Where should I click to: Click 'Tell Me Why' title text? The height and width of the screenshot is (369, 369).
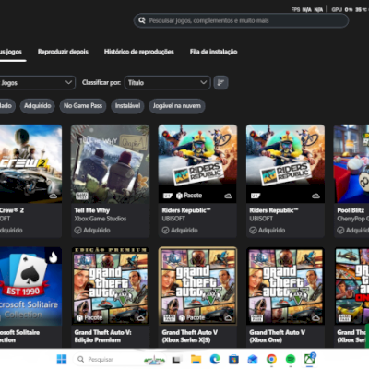(x=92, y=210)
